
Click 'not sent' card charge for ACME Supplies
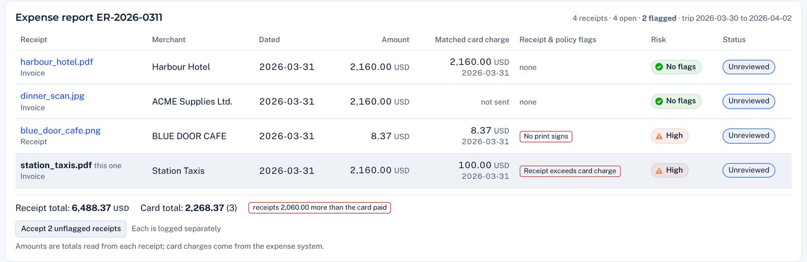coord(495,102)
